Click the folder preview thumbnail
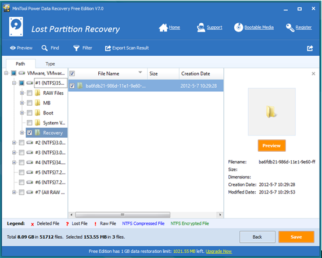This screenshot has width=322, height=258. (271, 112)
